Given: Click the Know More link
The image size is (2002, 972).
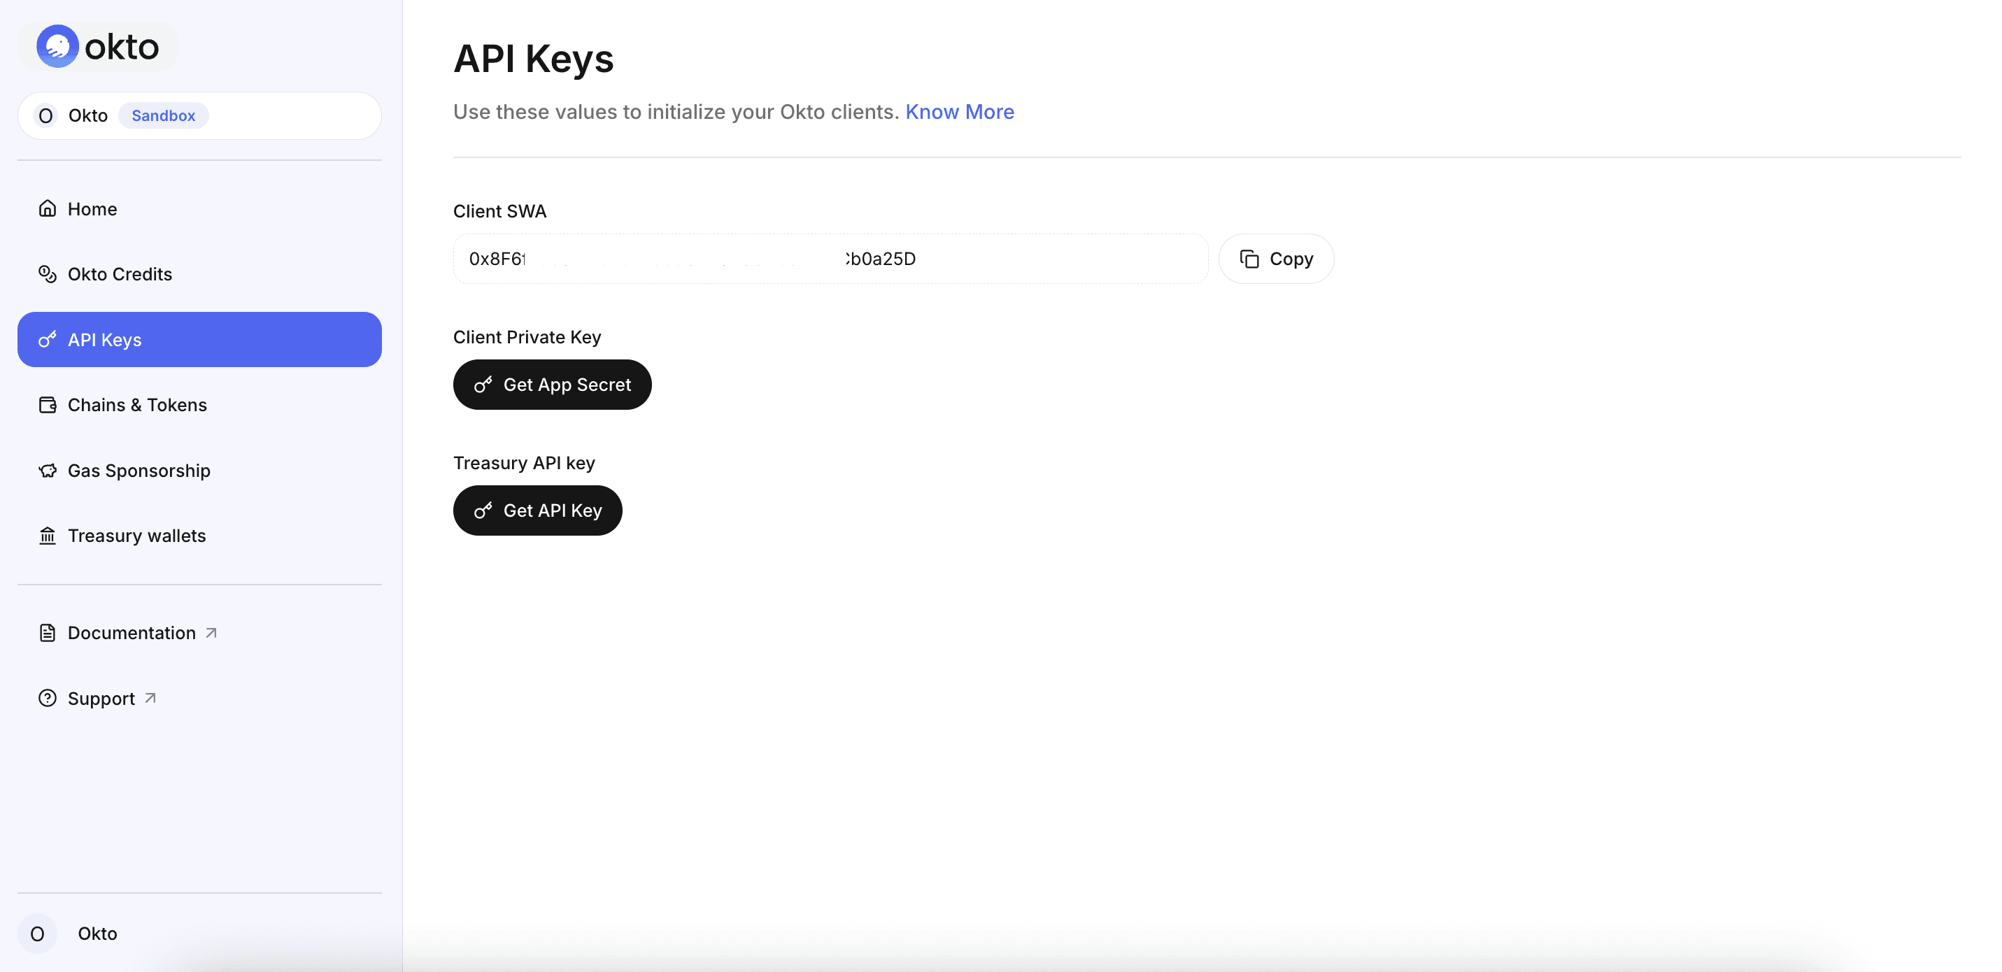Looking at the screenshot, I should [959, 112].
